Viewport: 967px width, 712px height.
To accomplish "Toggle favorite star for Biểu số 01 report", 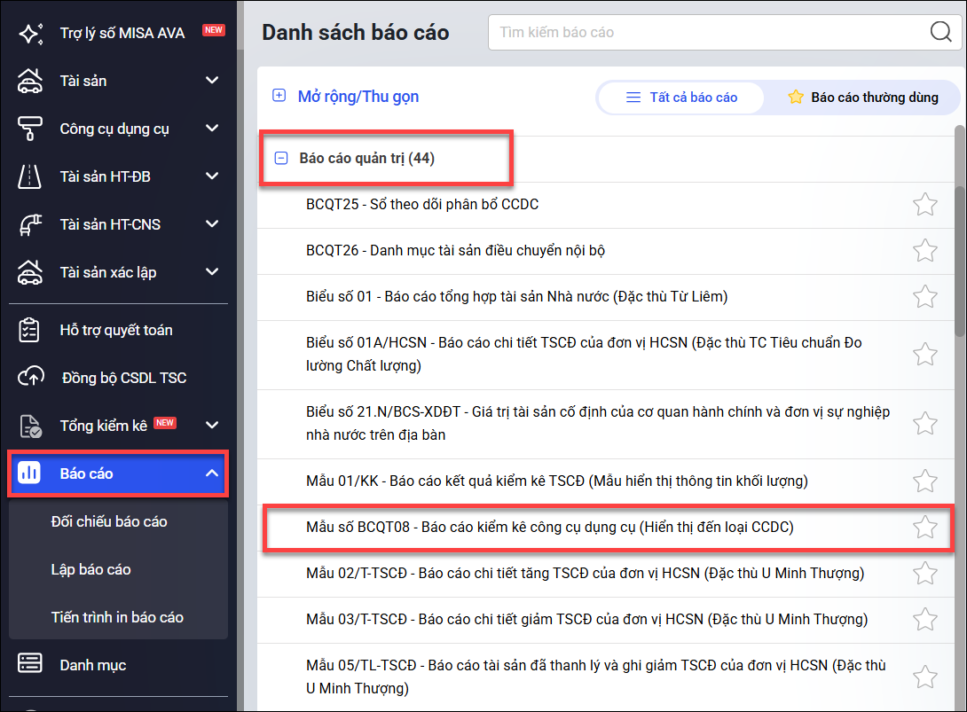I will pos(925,296).
